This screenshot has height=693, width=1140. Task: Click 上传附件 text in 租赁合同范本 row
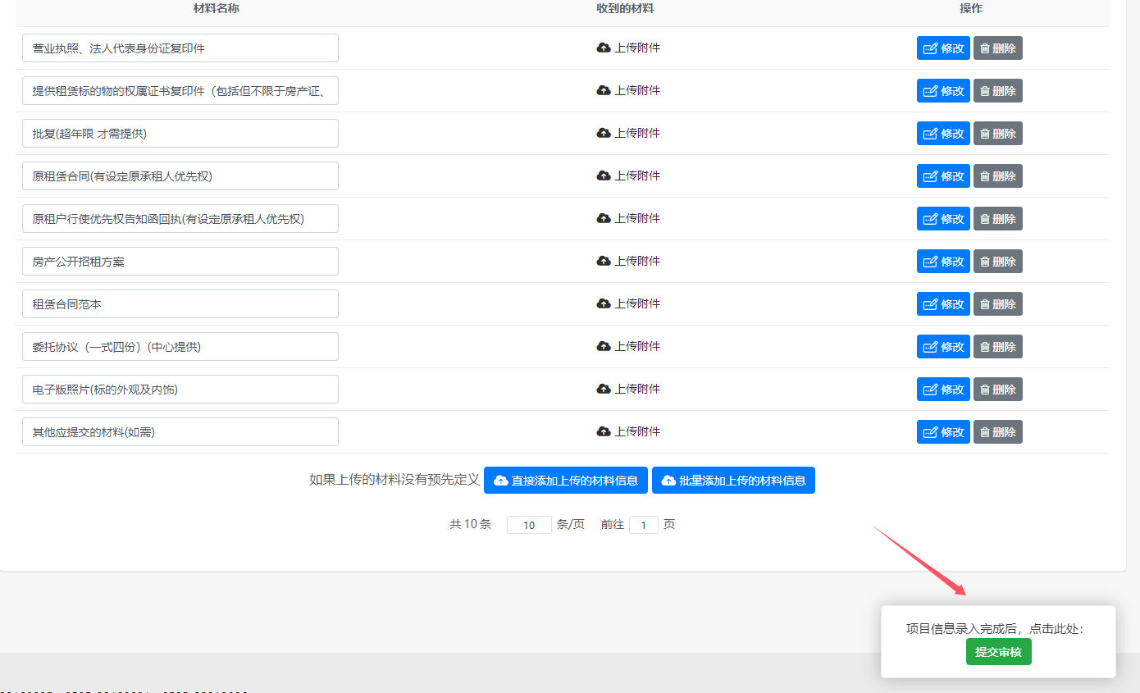(x=637, y=303)
